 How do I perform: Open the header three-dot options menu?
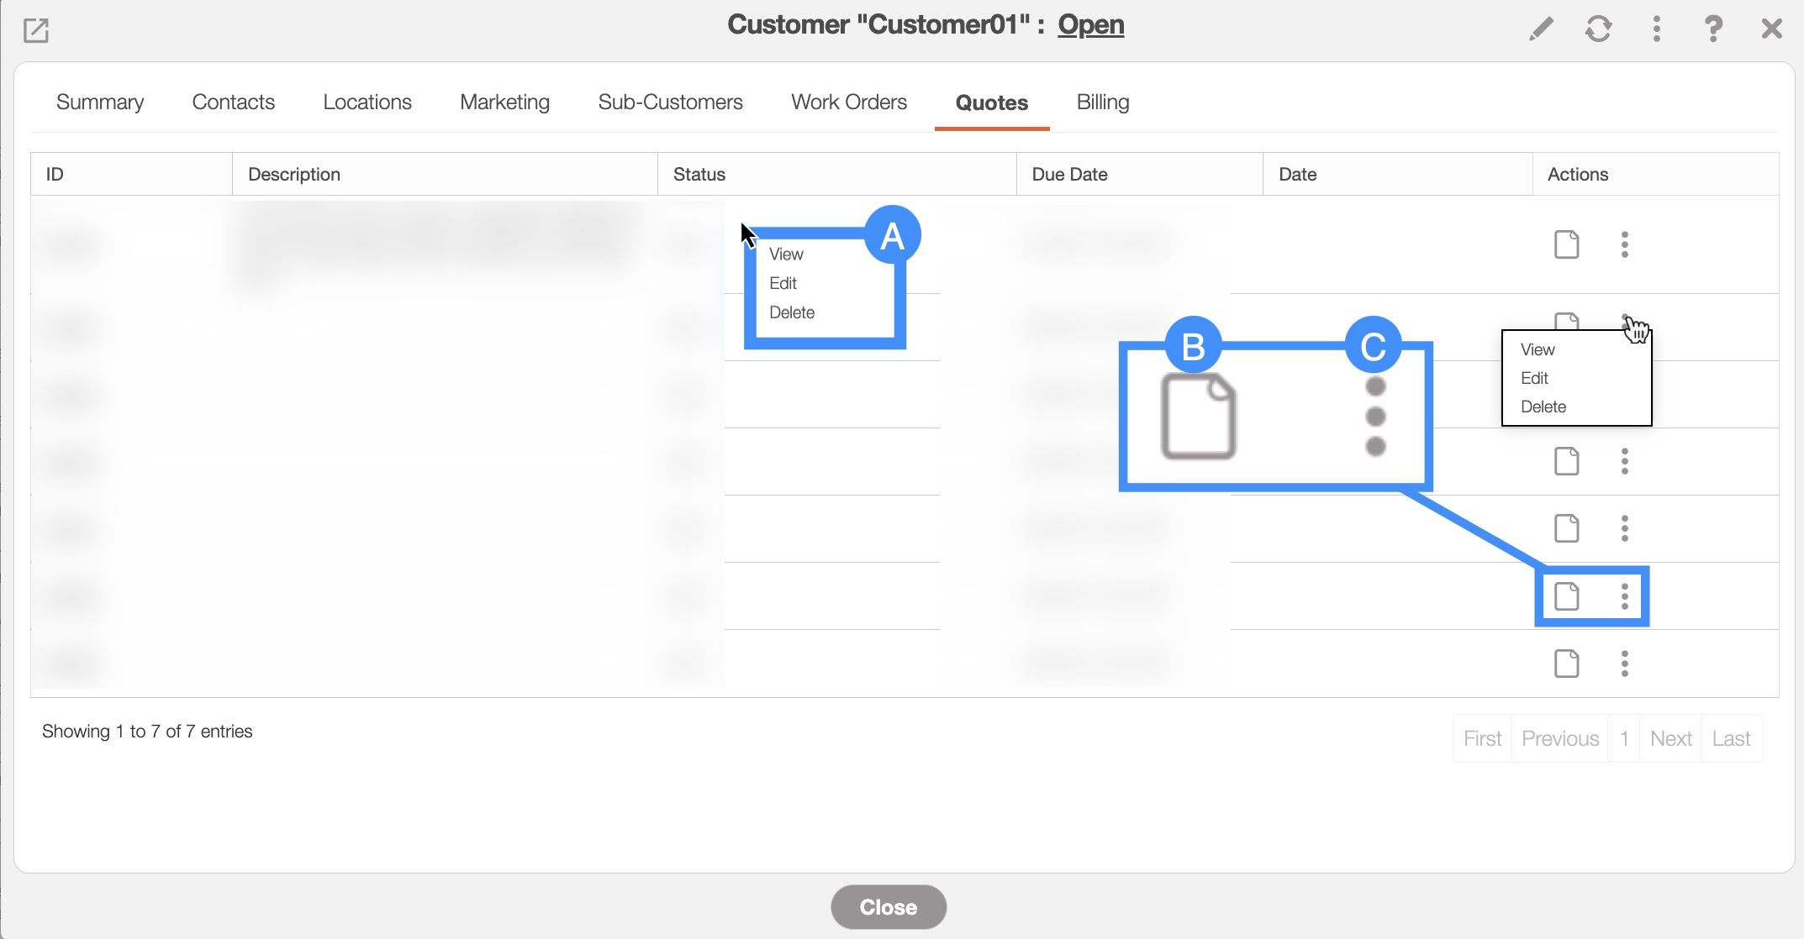1656,29
